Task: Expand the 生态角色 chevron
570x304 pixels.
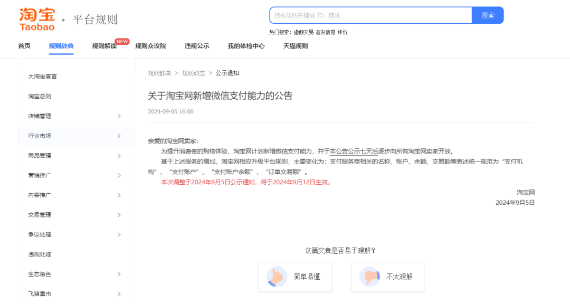Action: click(119, 274)
